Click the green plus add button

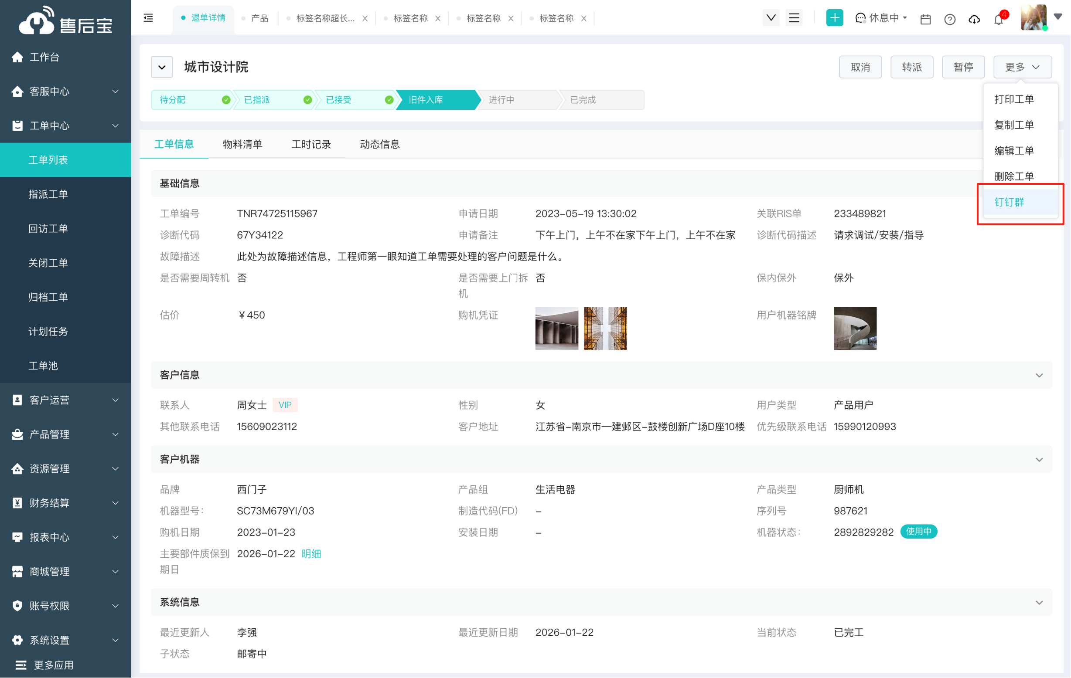834,18
